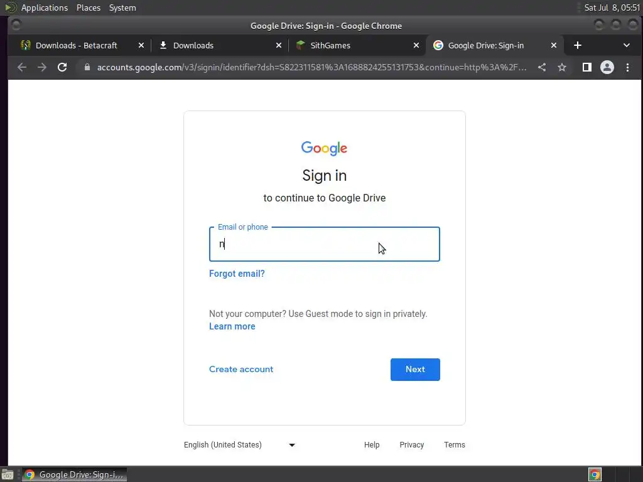643x482 pixels.
Task: Click the Sat Jul 8 clock in the top panel
Action: point(612,8)
